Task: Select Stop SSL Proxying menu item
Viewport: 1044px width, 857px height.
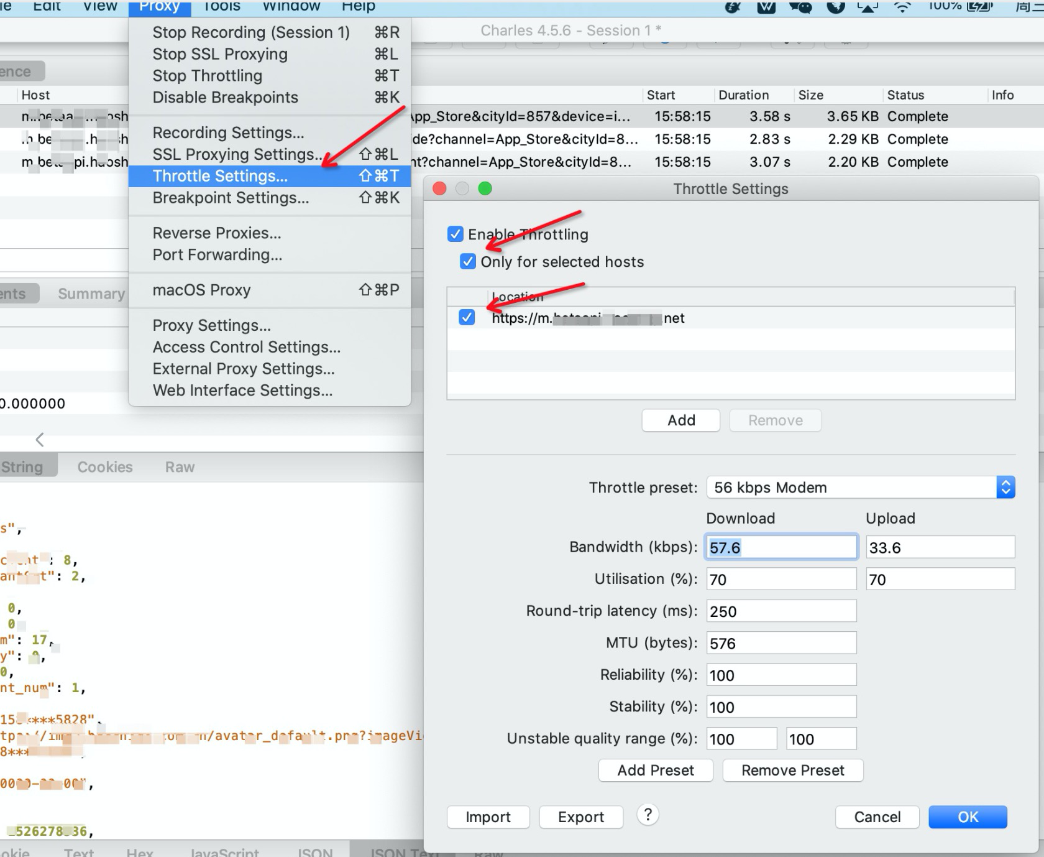Action: click(270, 54)
